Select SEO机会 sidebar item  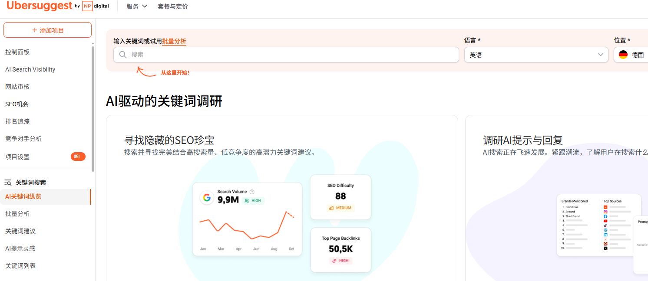[x=17, y=104]
